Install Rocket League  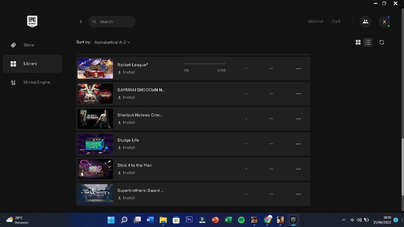[127, 72]
